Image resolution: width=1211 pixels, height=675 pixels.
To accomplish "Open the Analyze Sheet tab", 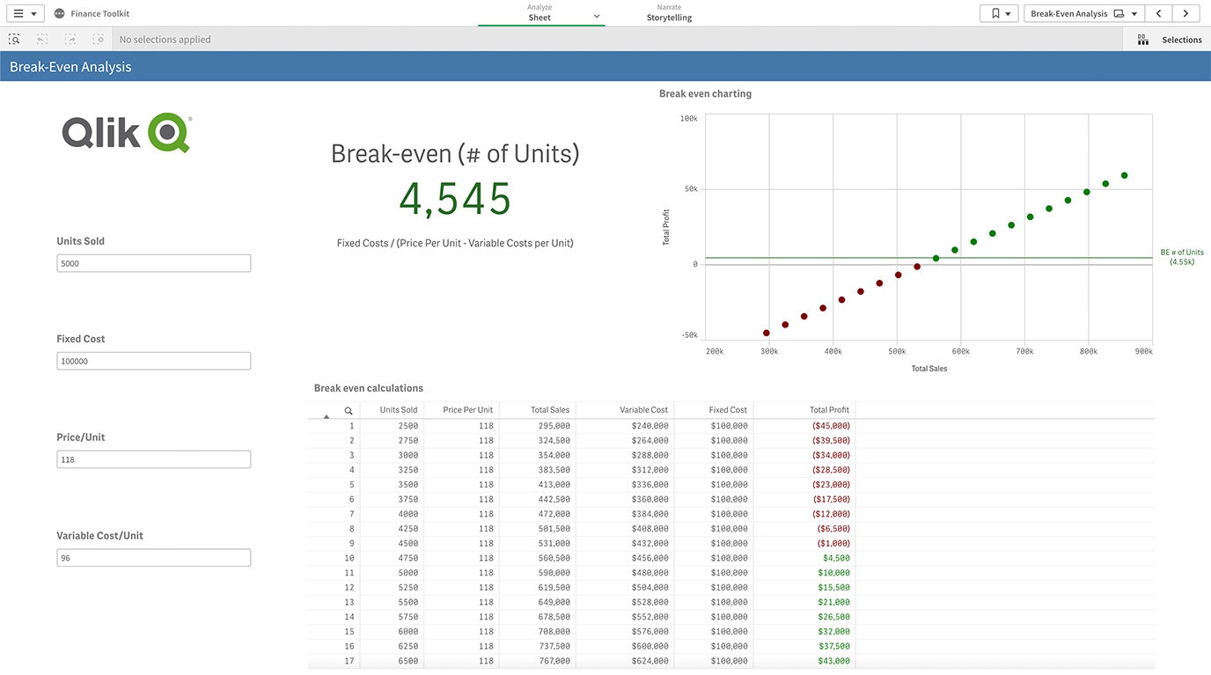I will click(x=540, y=13).
